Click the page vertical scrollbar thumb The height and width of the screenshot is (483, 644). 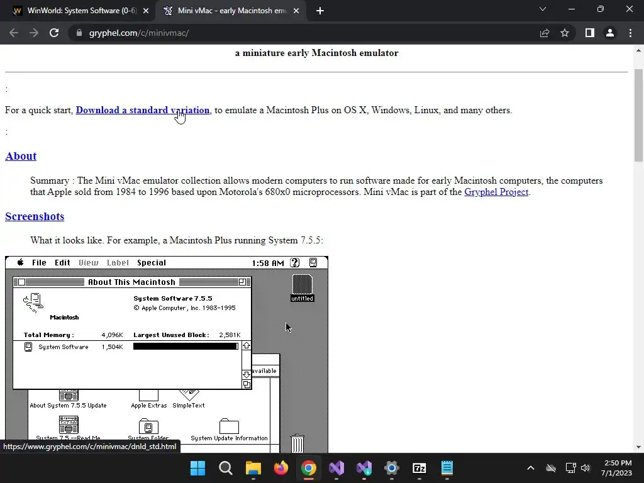click(638, 115)
